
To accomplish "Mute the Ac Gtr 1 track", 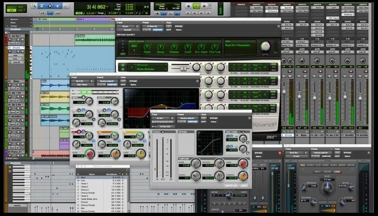I will coord(23,40).
